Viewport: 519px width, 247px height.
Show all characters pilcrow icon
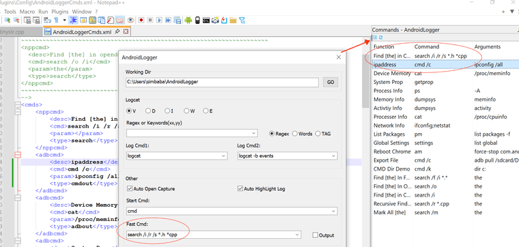pos(56,20)
